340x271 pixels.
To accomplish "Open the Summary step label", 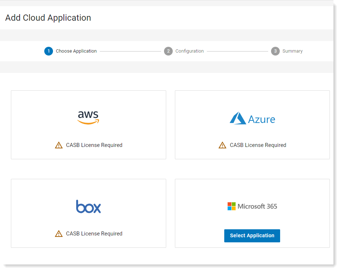I will [x=292, y=51].
